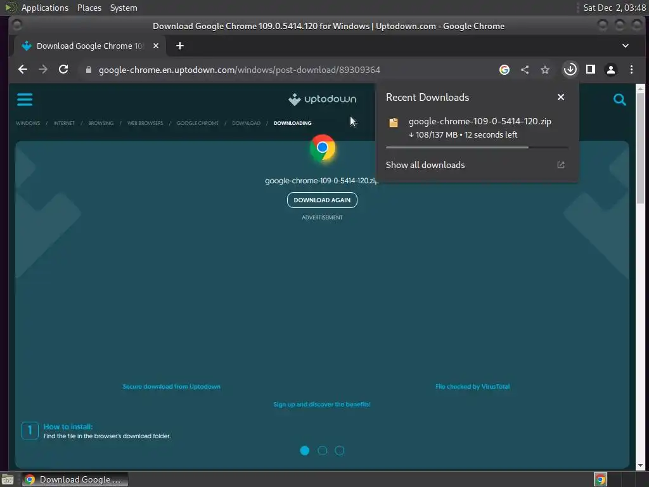
Task: Close the Recent Downloads popup
Action: (561, 97)
